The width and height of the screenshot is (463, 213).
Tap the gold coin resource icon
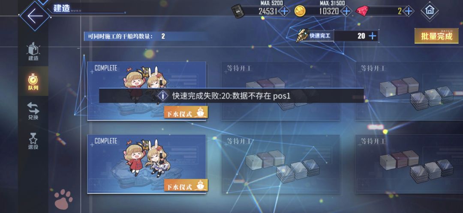(x=300, y=11)
